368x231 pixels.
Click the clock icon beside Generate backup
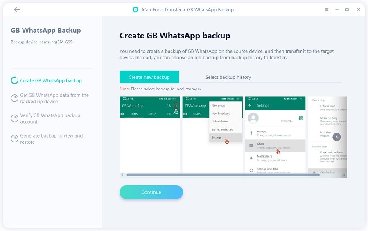tap(15, 138)
